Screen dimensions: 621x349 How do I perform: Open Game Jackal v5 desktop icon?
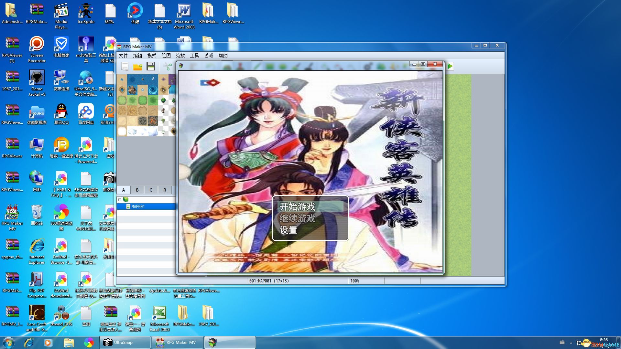(x=37, y=83)
